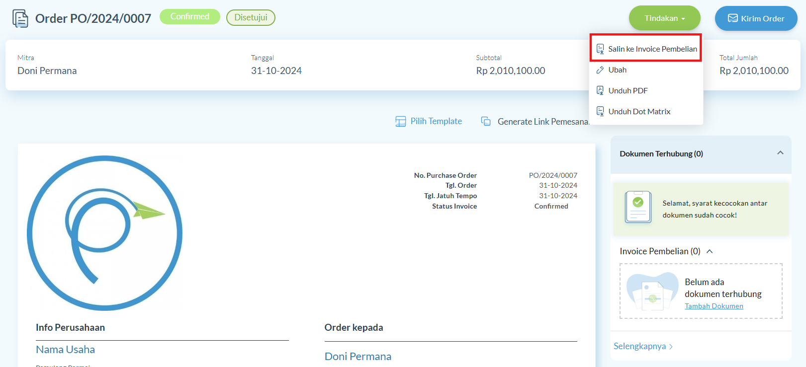Click the Kirim Order button
Screen dimensions: 806x367
pos(756,18)
